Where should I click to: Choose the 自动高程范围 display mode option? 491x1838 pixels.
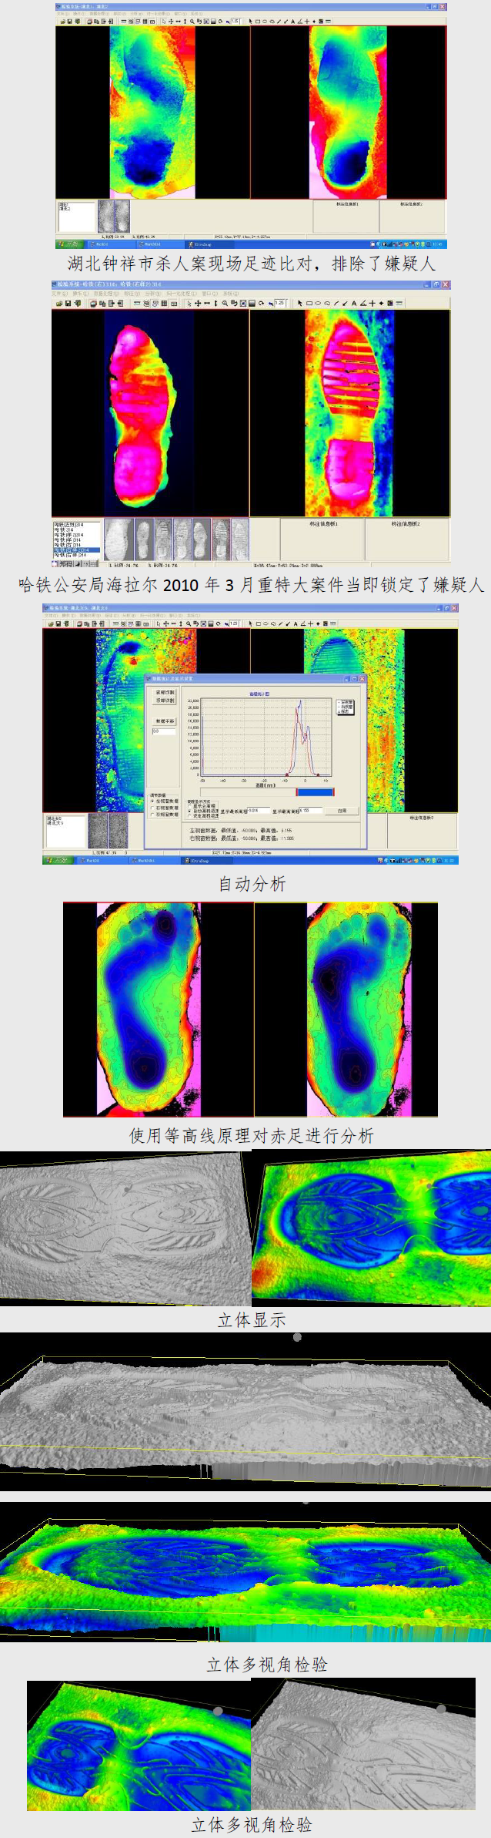(x=190, y=811)
